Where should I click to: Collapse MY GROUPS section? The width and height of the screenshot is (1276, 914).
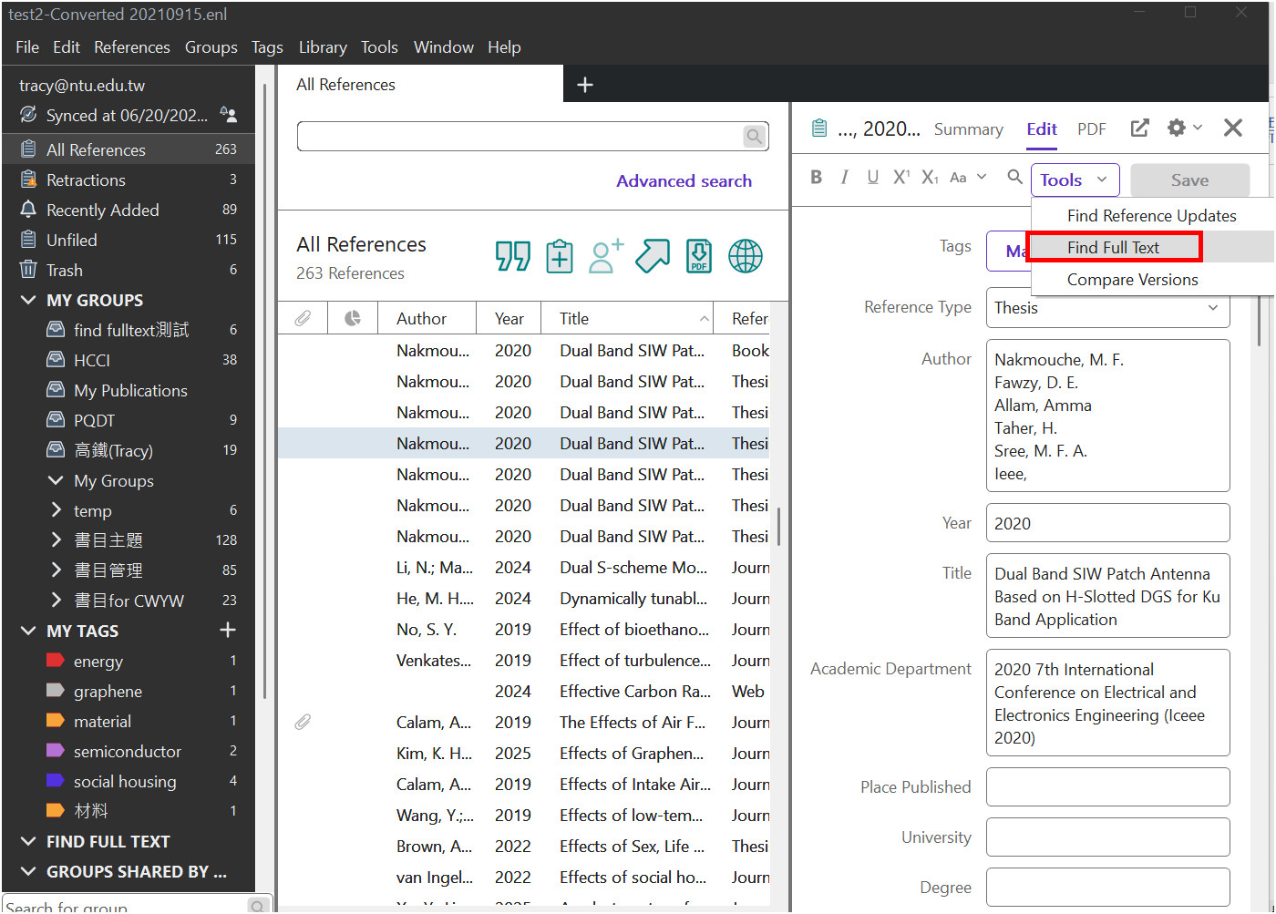pos(28,300)
